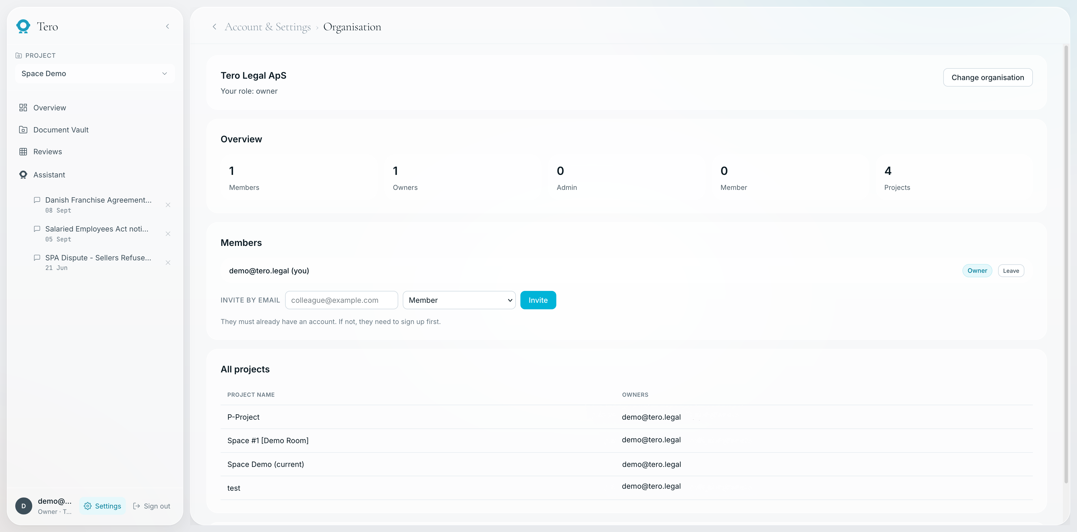Screen dimensions: 1077x532
Task: Click the invite email input field
Action: (342, 300)
